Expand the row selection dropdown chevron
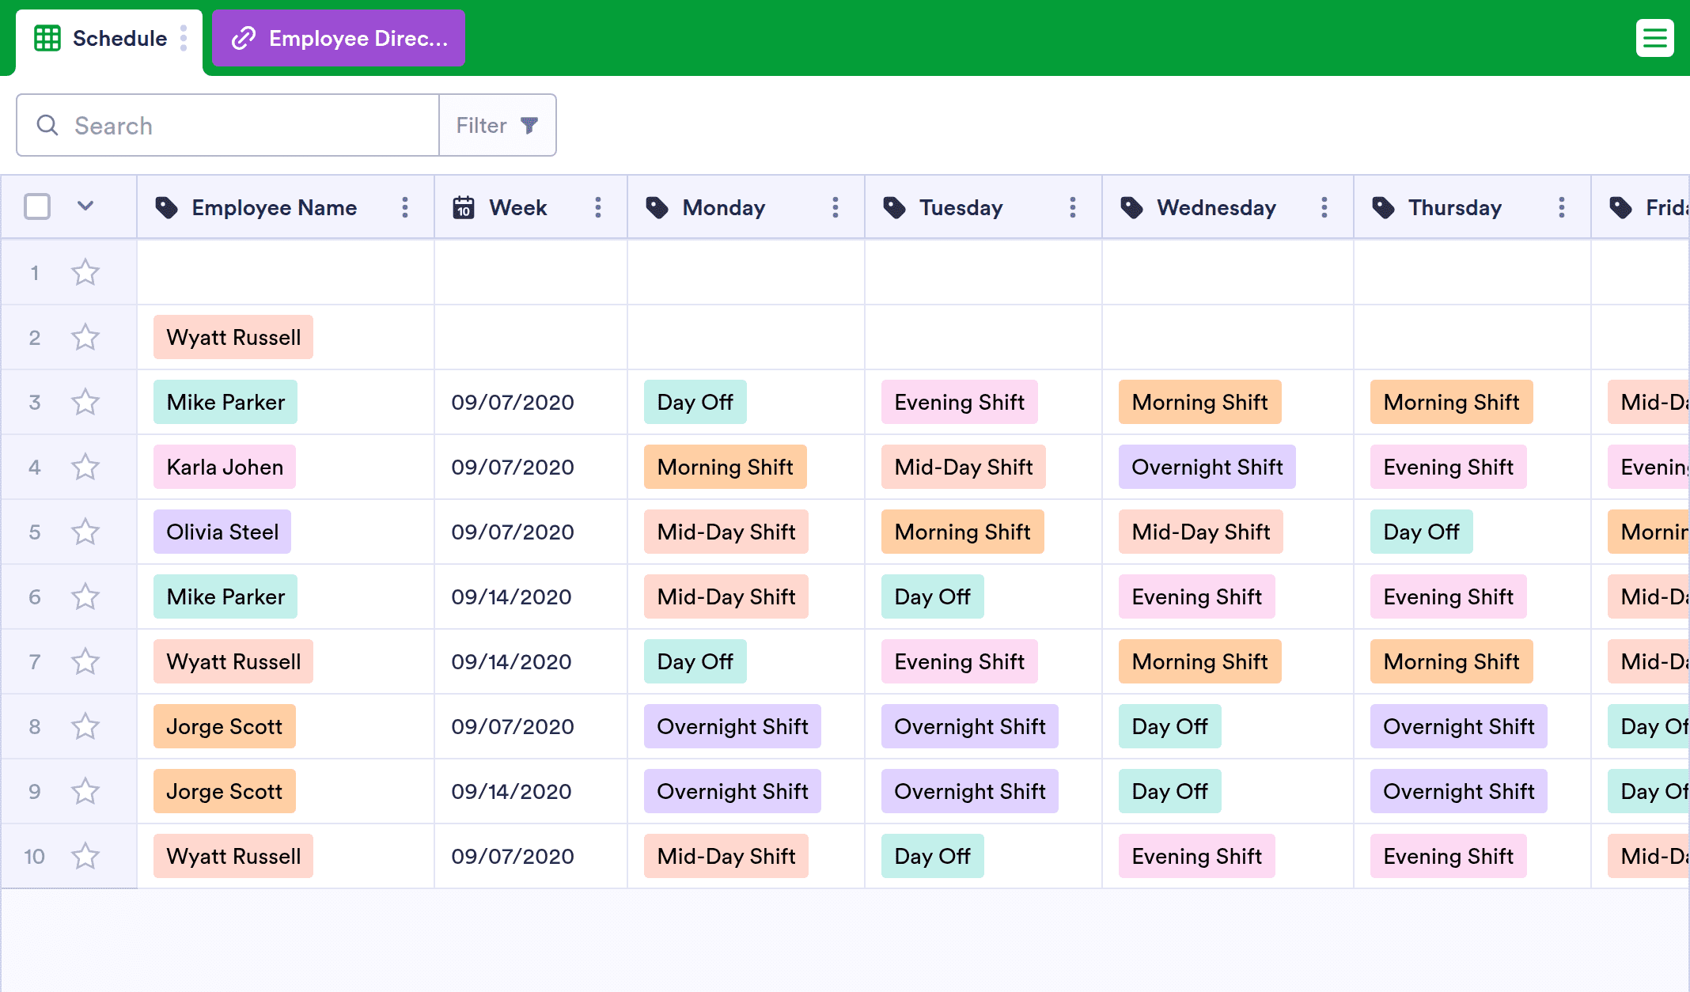 [85, 206]
